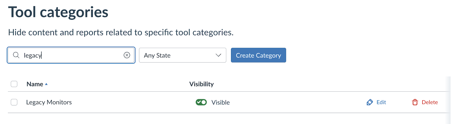Click the Tool categories page heading
The width and height of the screenshot is (454, 124).
[58, 12]
